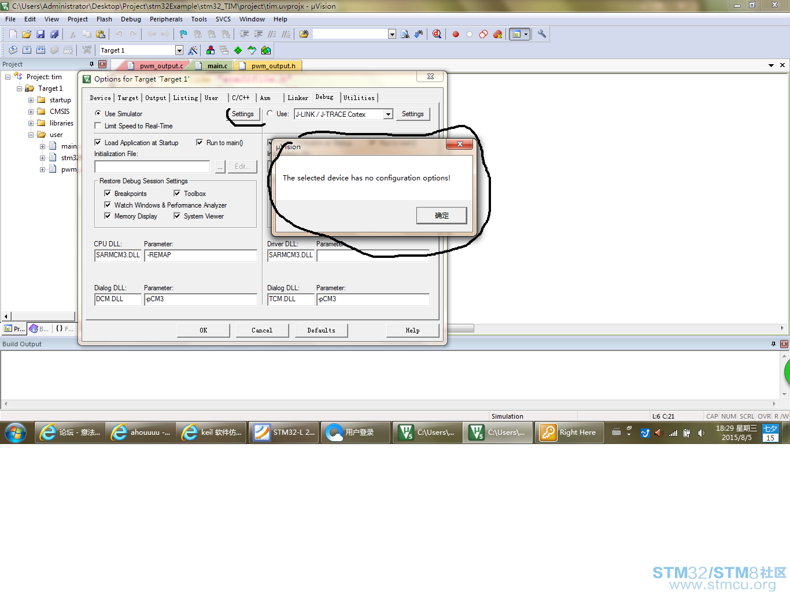Start the debug session with the magnifier icon
The width and height of the screenshot is (790, 599).
pos(437,34)
